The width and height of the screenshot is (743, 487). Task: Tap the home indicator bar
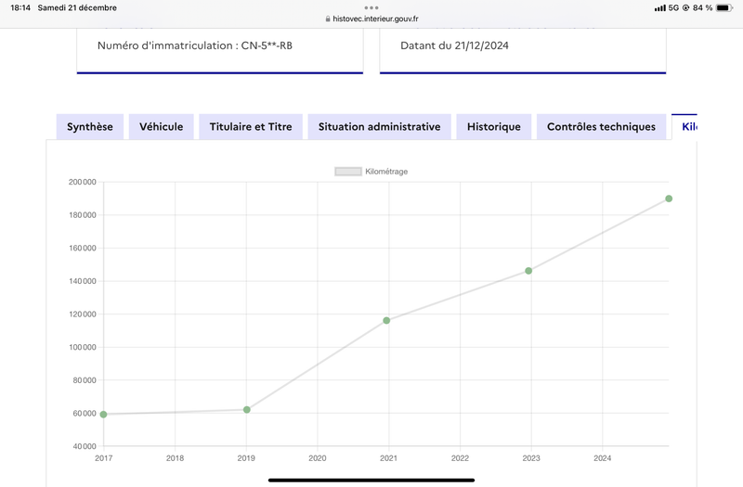(x=371, y=480)
